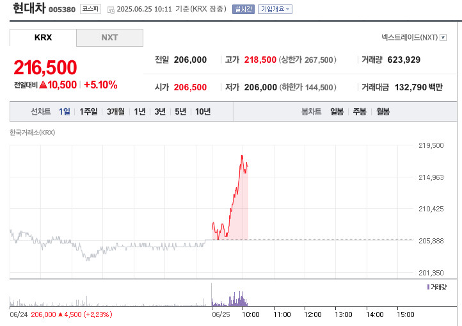Click the 선차트 label
Screen dimensions: 462x326
pyautogui.click(x=41, y=111)
